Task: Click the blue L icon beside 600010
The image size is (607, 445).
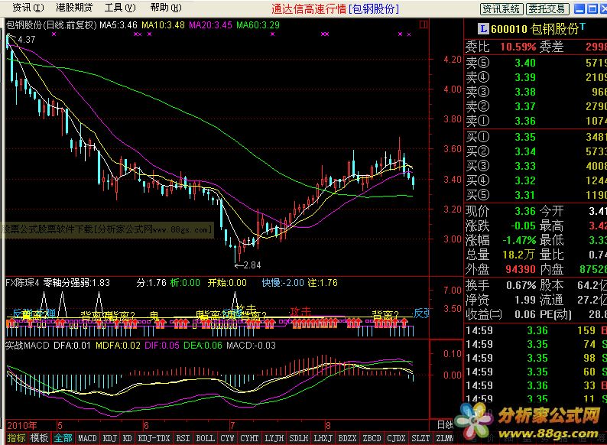Action: (483, 28)
